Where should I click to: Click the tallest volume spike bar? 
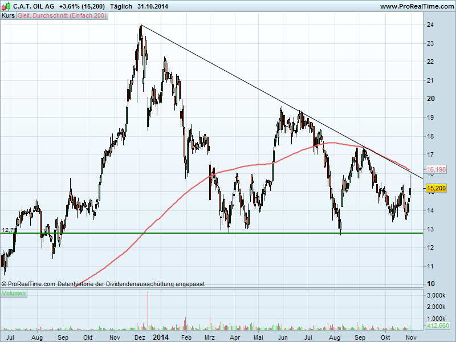point(148,311)
